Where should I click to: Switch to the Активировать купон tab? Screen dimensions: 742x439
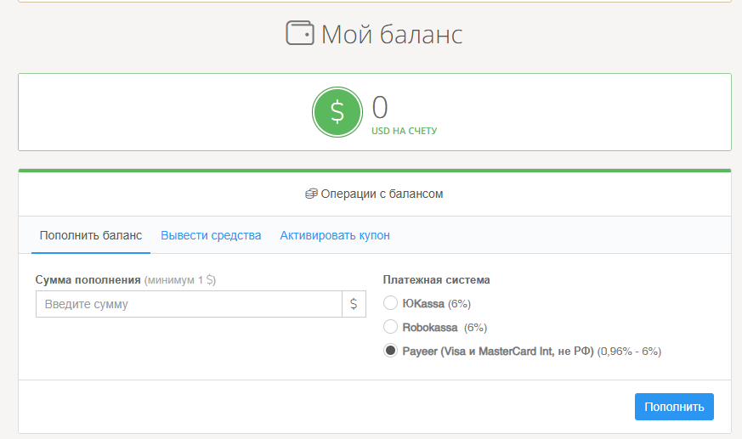point(335,235)
